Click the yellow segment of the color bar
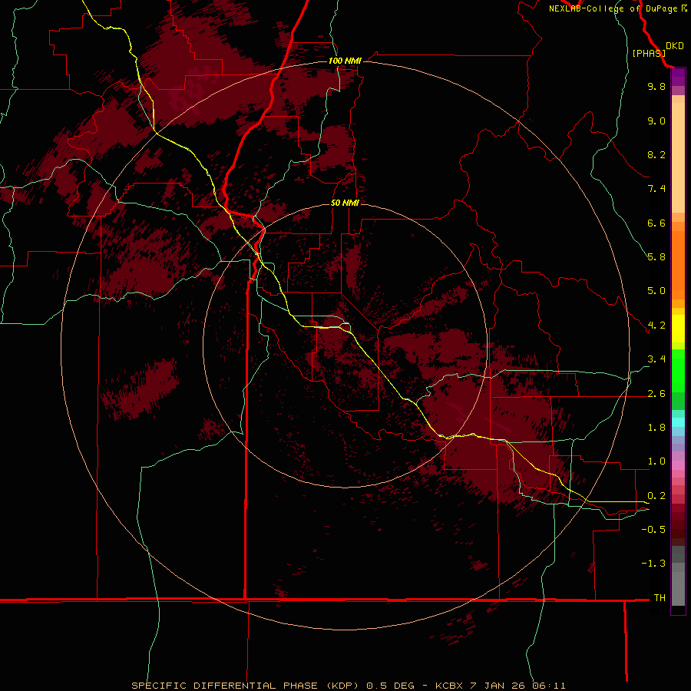The image size is (691, 691). [678, 329]
